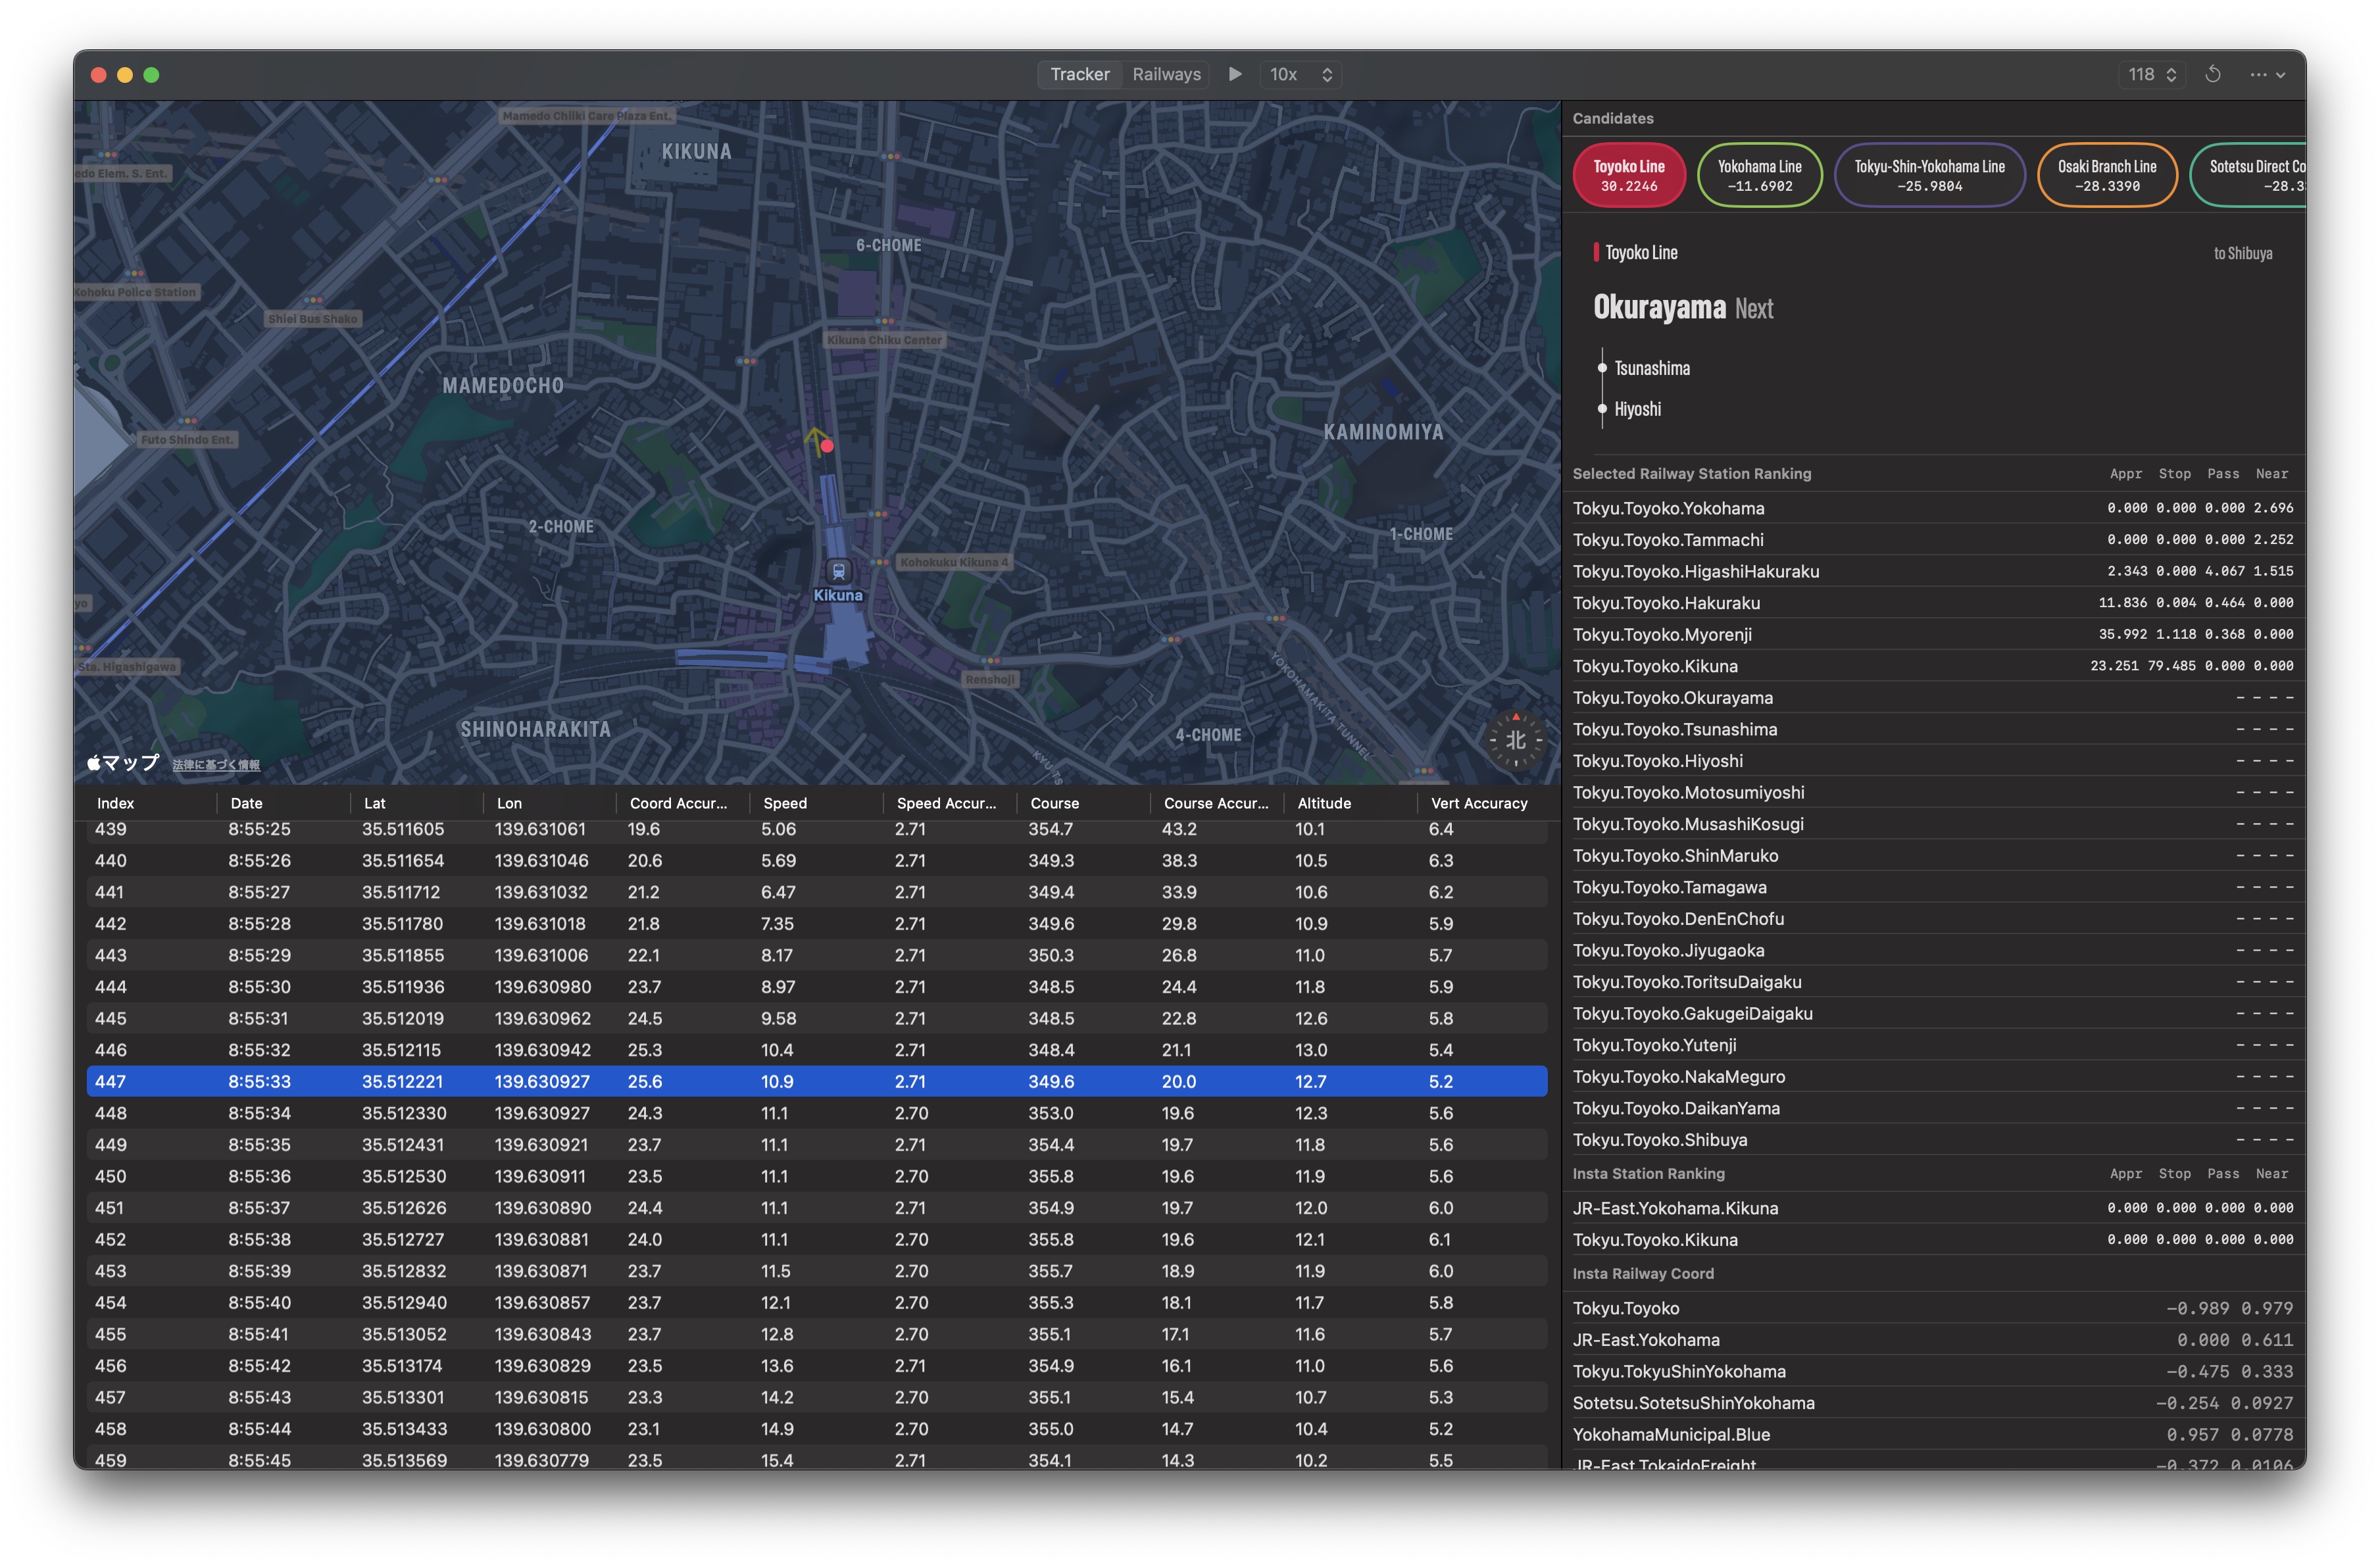The image size is (2380, 1567).
Task: Select Tokyu.Toyoko.Myorenji station row
Action: point(1933,634)
